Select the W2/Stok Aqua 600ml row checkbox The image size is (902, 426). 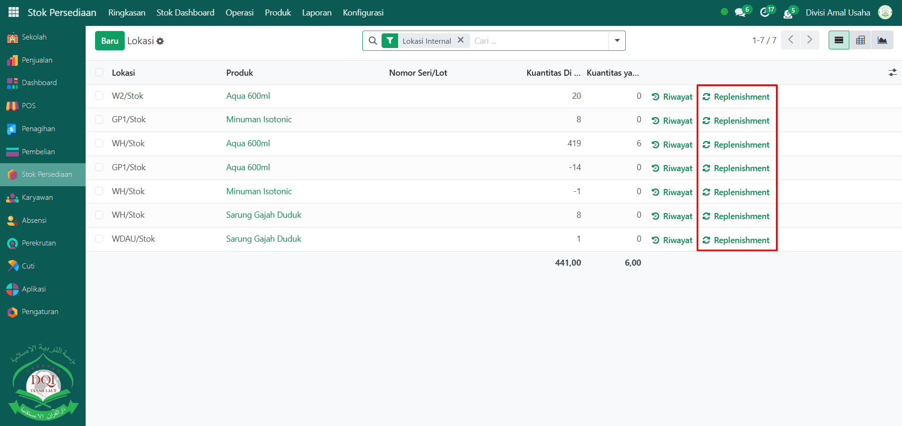(99, 96)
